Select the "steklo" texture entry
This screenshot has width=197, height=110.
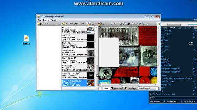click(78, 38)
